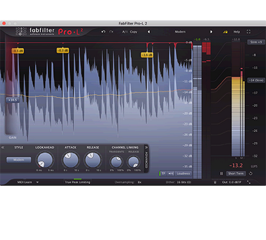Screen dimensions: 266x240
Task: Collapse the advanced panel with left chevrons
Action: (x=3, y=147)
